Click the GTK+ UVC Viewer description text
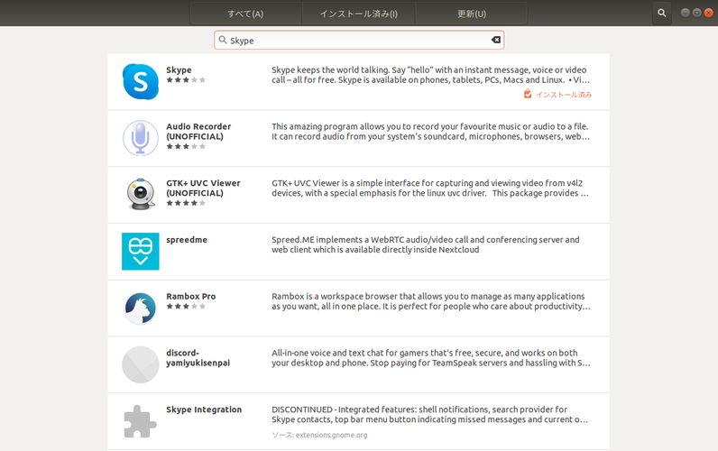718x451 pixels. pos(430,188)
